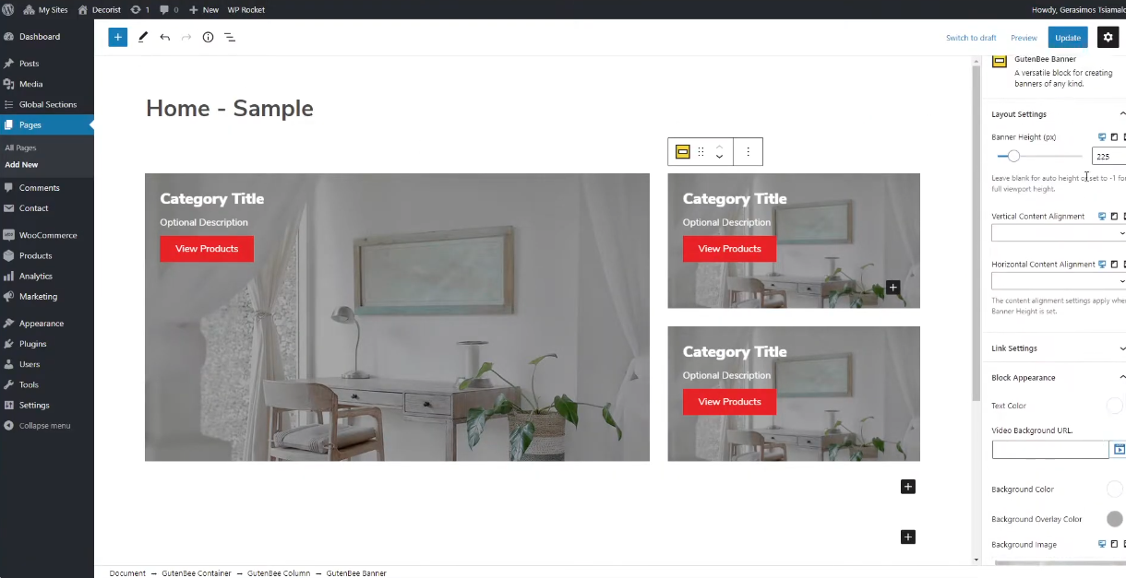
Task: Click the block drag handle icon
Action: click(701, 152)
